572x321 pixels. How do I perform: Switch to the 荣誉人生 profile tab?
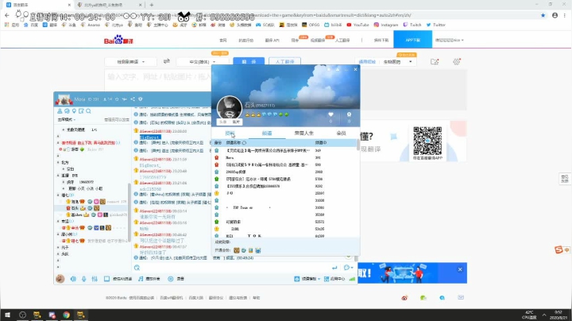coord(303,133)
